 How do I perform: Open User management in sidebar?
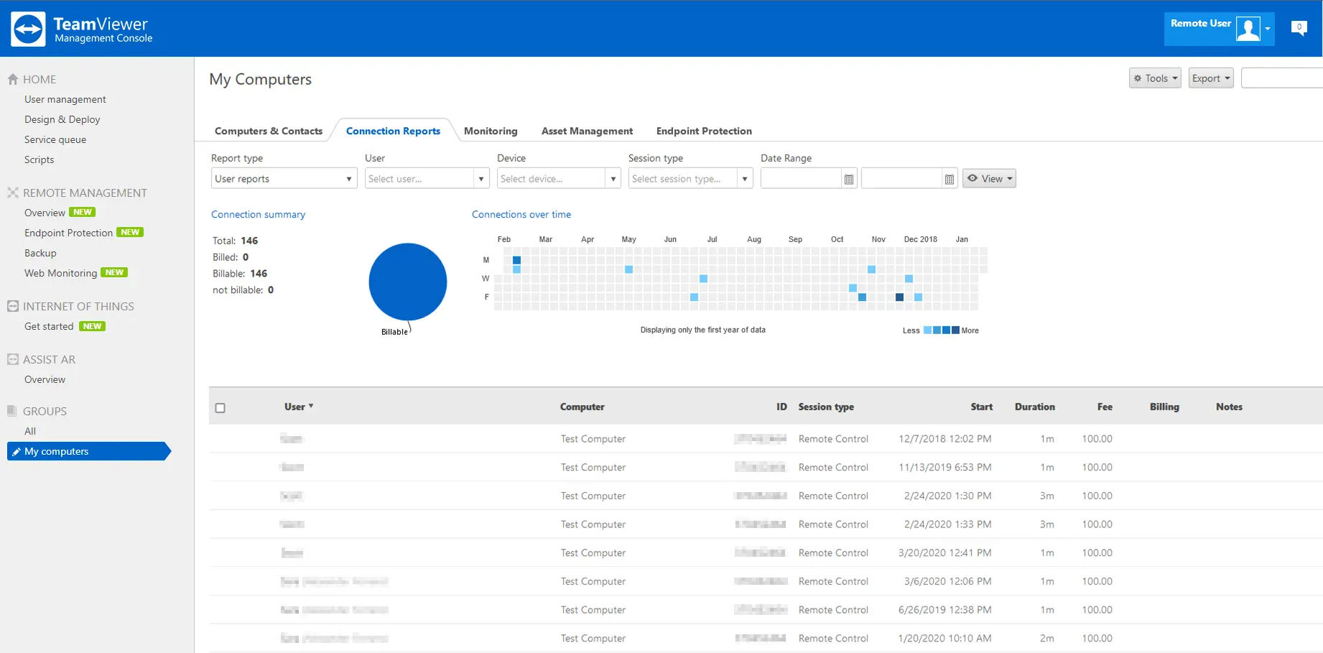click(x=65, y=99)
